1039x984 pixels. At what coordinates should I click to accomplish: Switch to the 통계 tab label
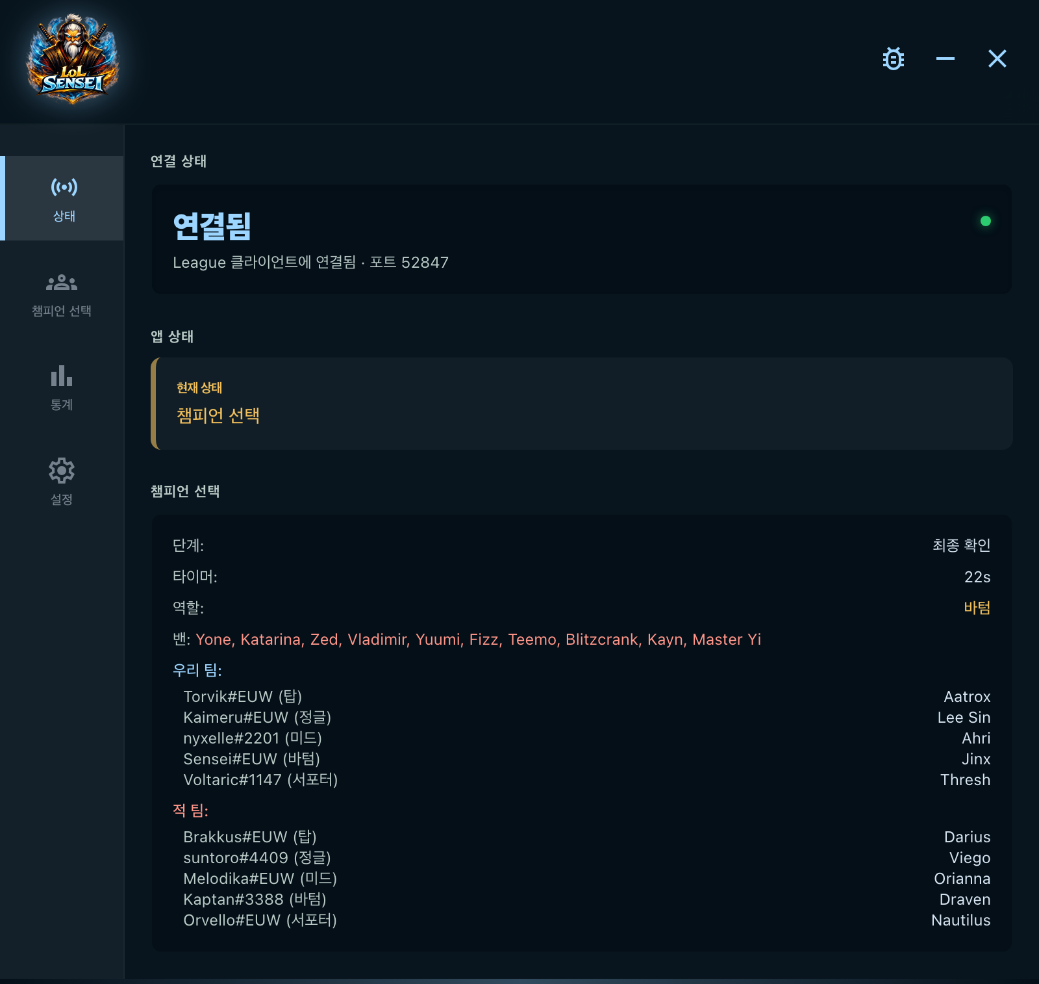coord(62,404)
